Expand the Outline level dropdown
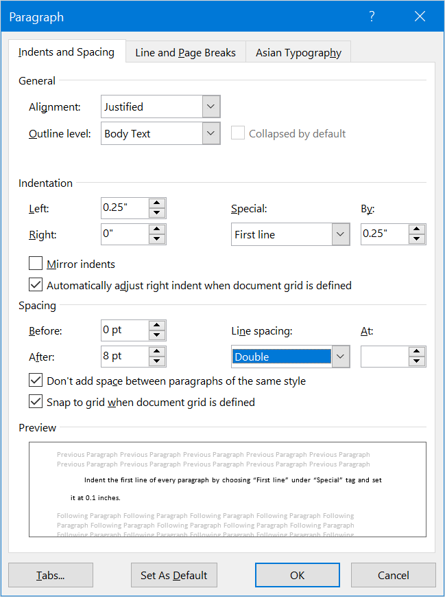 click(211, 134)
